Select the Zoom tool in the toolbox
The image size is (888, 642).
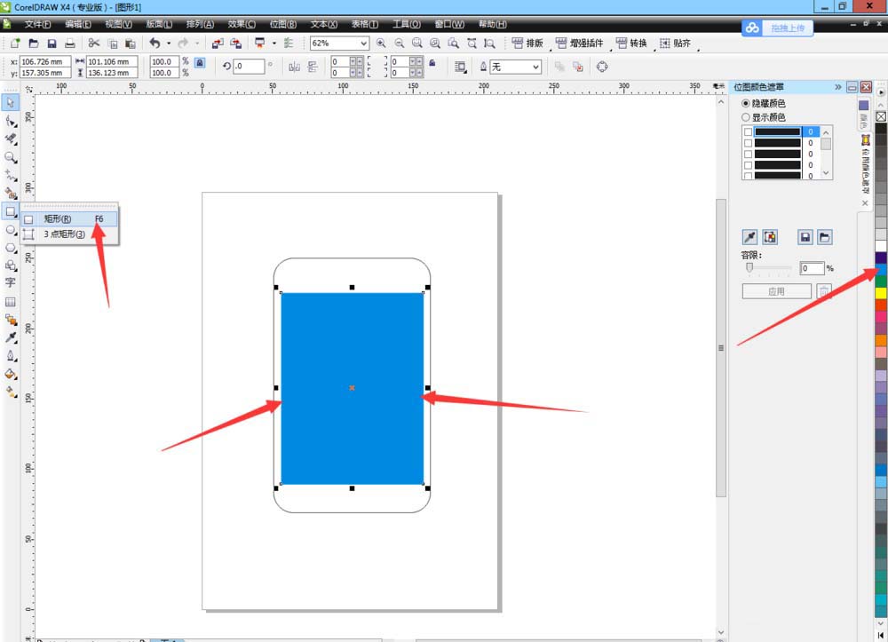tap(11, 157)
